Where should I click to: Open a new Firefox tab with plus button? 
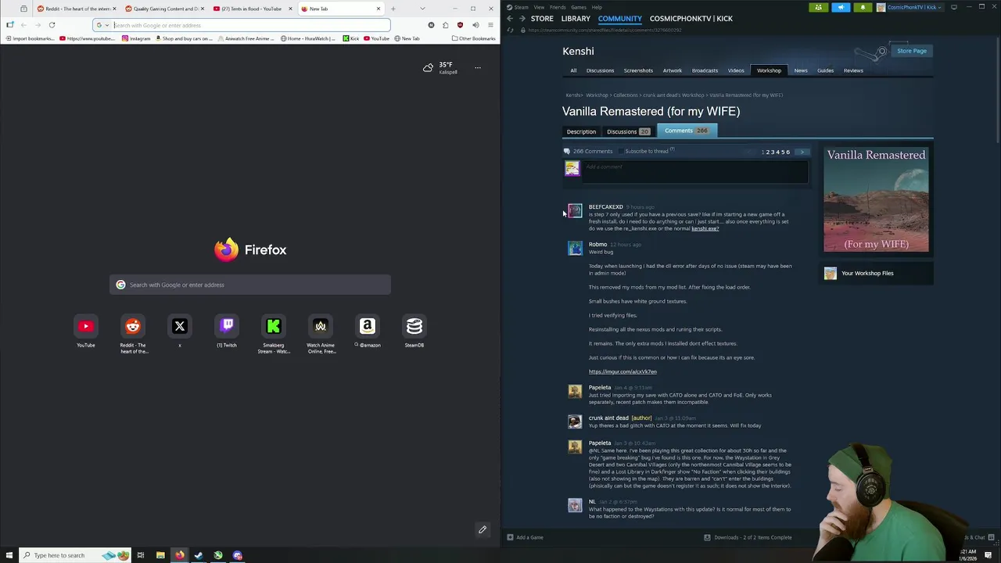click(393, 9)
